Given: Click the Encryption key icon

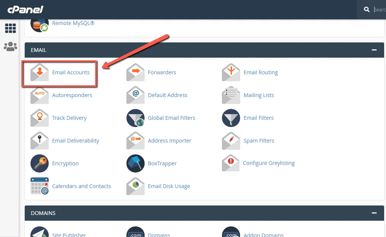Looking at the screenshot, I should [x=39, y=163].
